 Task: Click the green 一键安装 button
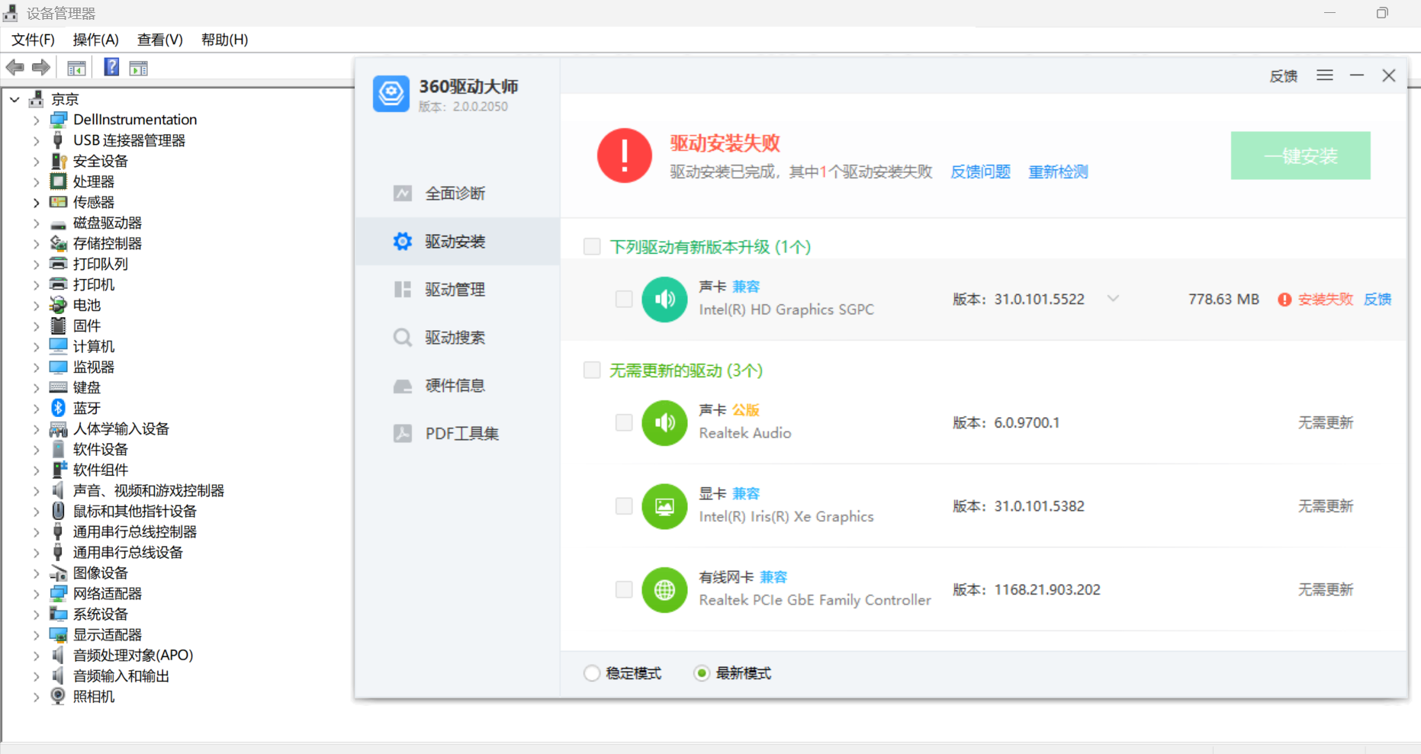pyautogui.click(x=1300, y=156)
